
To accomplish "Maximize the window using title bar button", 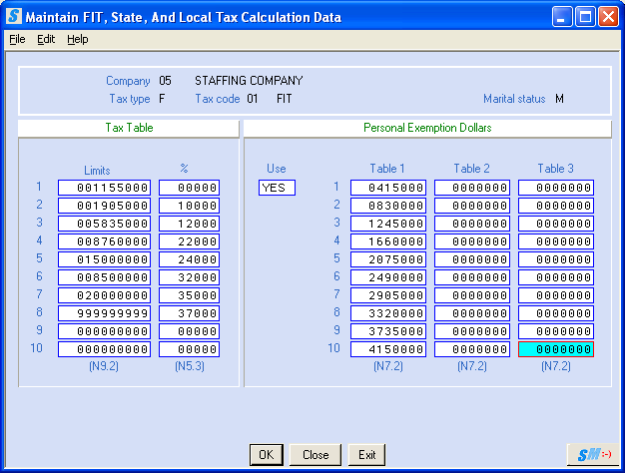I will pyautogui.click(x=586, y=17).
